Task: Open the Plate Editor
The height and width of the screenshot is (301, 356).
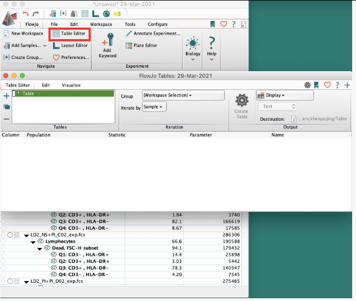Action: (141, 46)
